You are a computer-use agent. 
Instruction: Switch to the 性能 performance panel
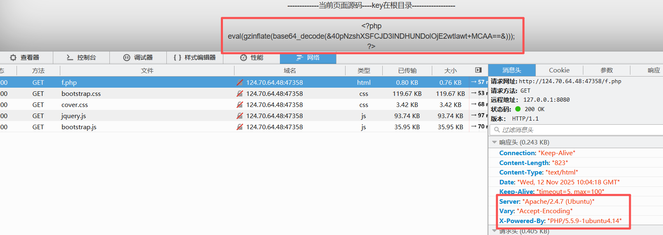[251, 58]
